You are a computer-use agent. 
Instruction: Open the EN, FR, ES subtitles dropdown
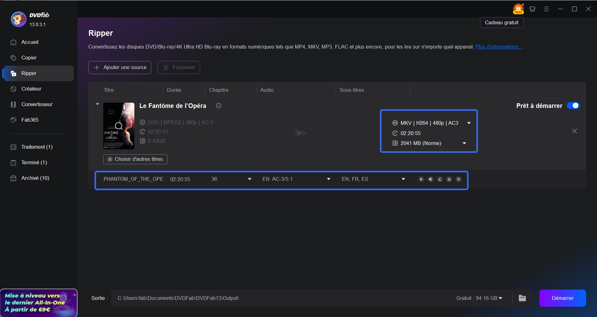point(403,179)
